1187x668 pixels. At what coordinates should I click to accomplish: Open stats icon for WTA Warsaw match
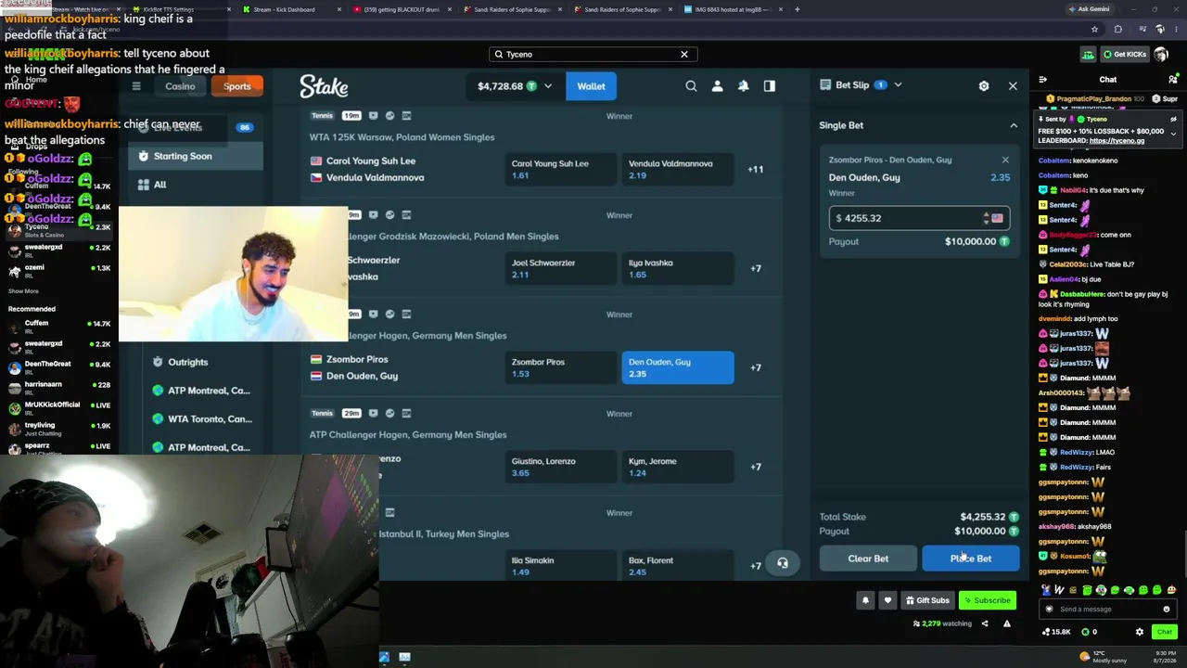point(389,116)
